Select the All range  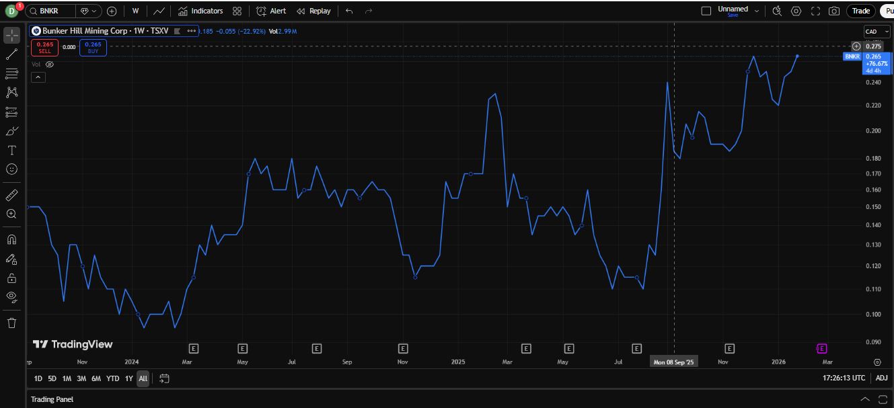(x=143, y=378)
